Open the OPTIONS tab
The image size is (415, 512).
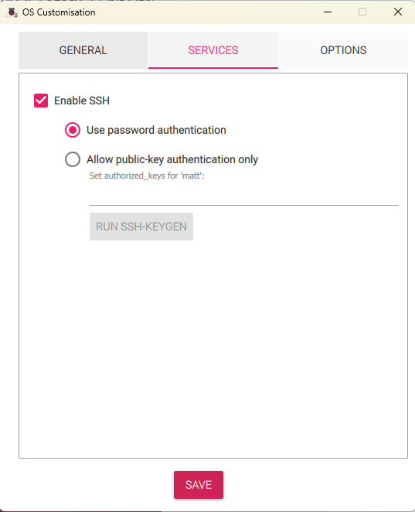(x=343, y=50)
